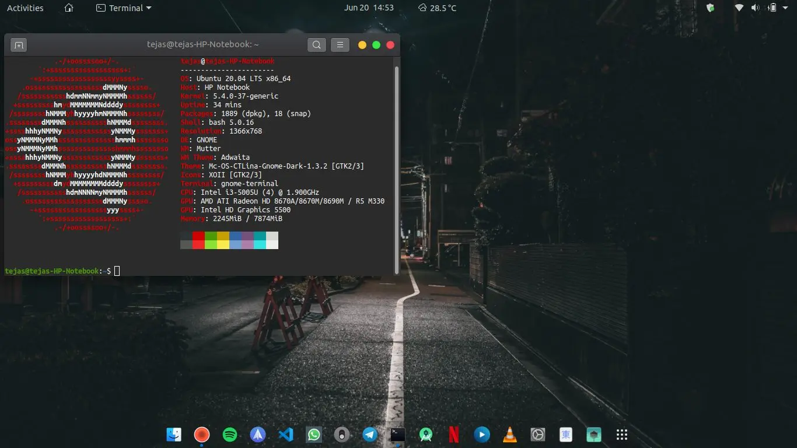Click the green maximize button of terminal

[376, 45]
